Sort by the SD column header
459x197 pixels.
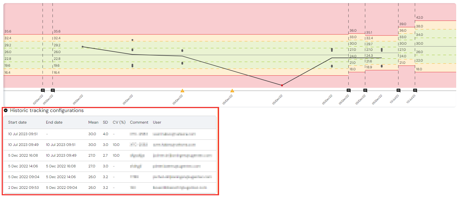click(x=105, y=122)
